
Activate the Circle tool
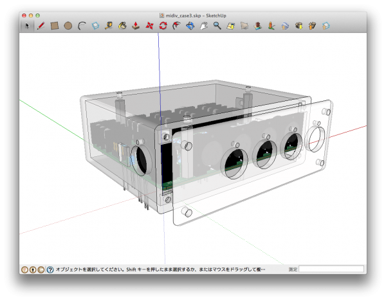click(68, 26)
